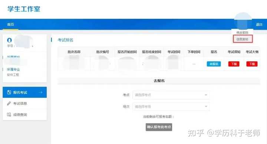Click the user avatar icon in sidebar
Image resolution: width=267 pixels, height=144 pixels.
click(9, 40)
